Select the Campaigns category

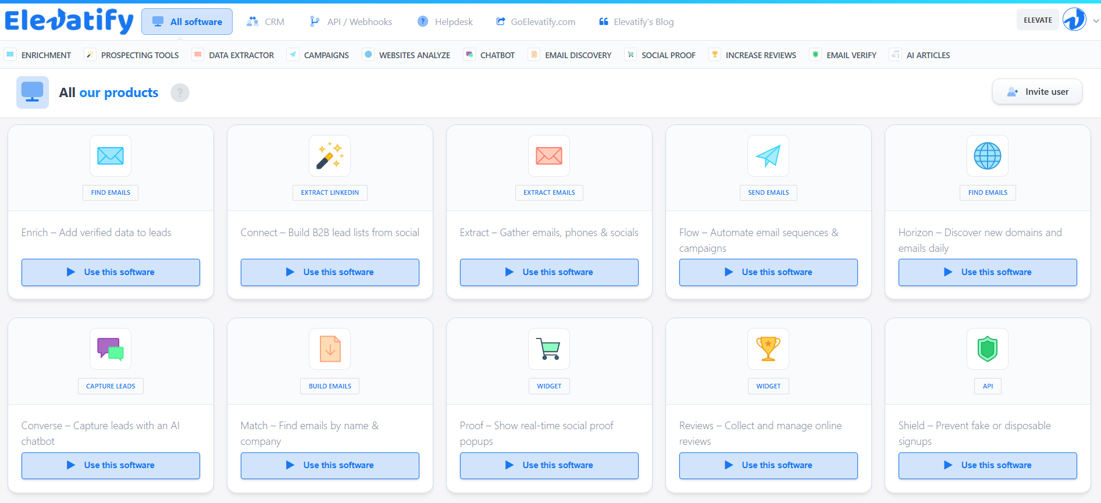click(x=318, y=55)
